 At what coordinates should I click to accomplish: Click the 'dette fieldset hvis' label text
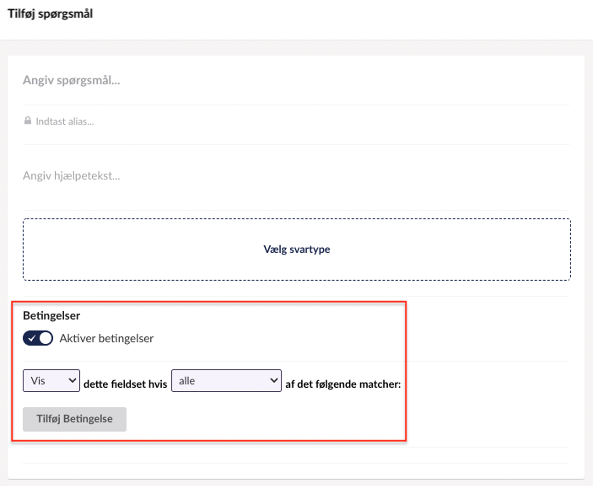pos(125,384)
